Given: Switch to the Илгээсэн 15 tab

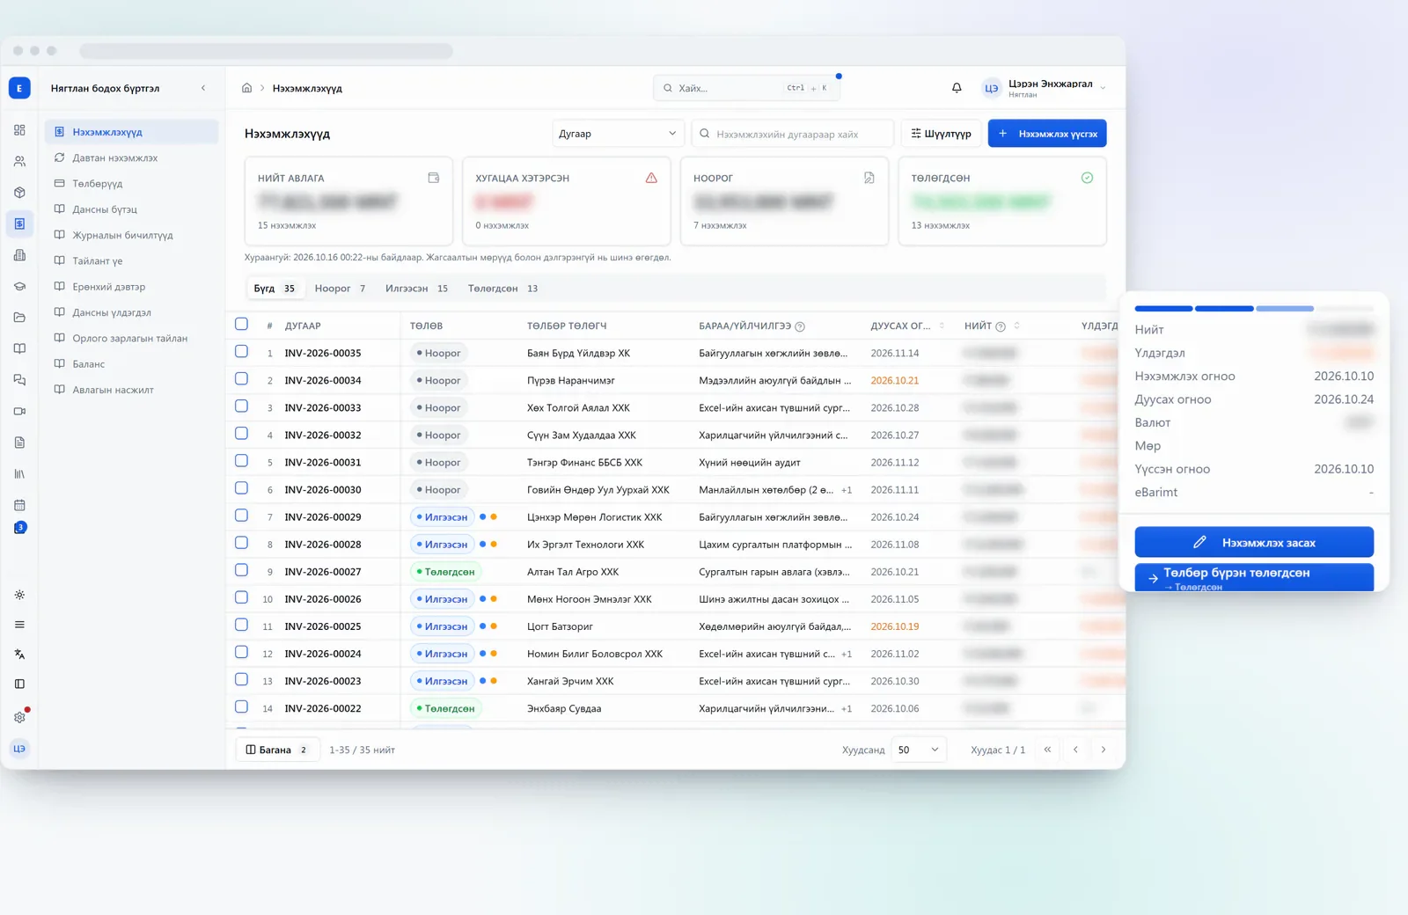Looking at the screenshot, I should pyautogui.click(x=416, y=289).
